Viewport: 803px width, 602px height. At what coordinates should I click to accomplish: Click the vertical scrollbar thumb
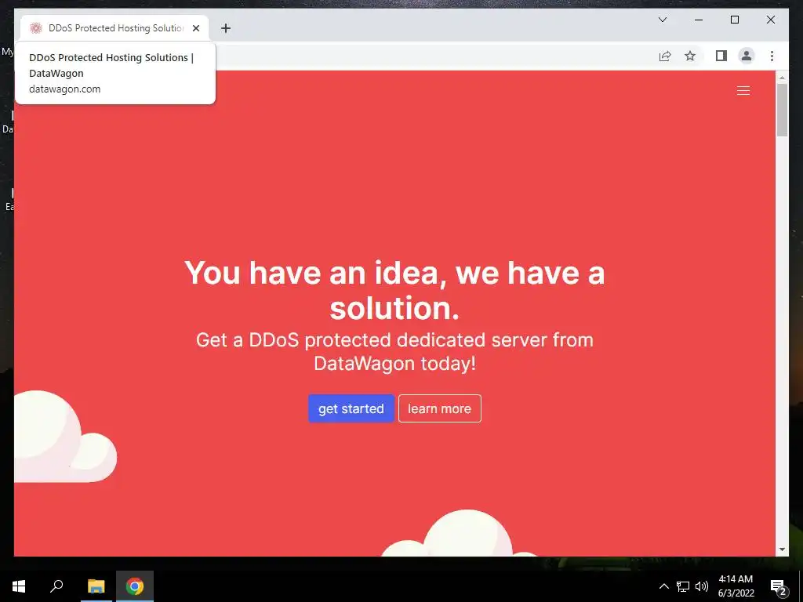tap(782, 110)
